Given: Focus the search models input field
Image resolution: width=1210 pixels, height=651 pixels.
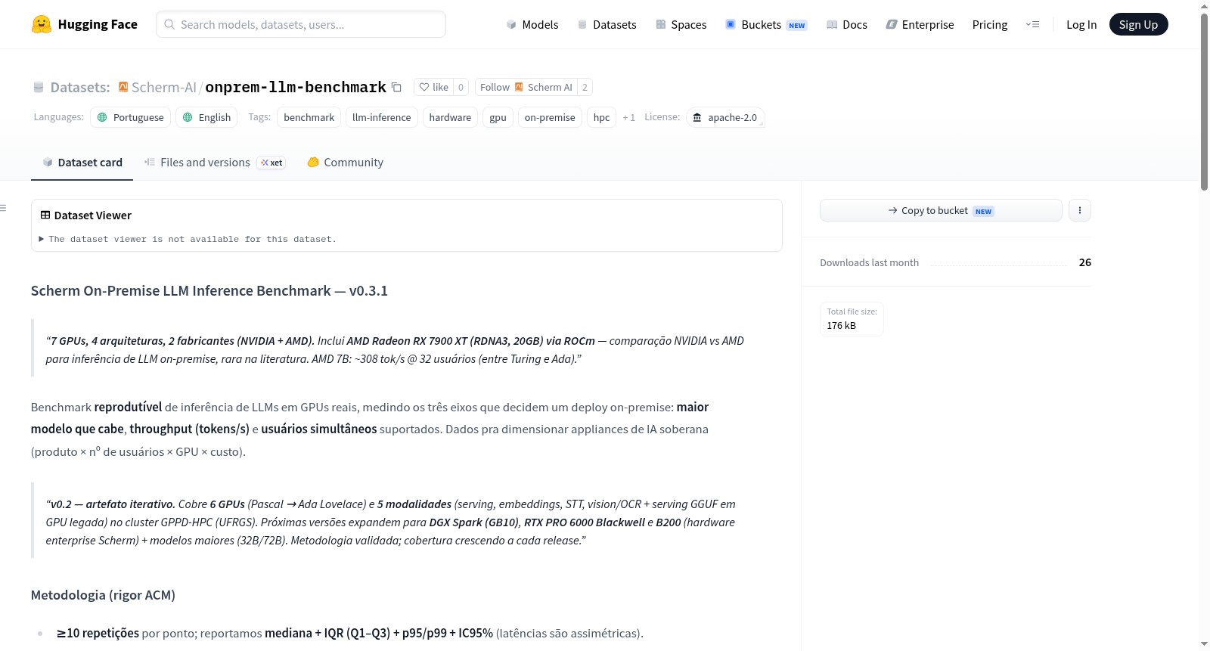Looking at the screenshot, I should 301,24.
